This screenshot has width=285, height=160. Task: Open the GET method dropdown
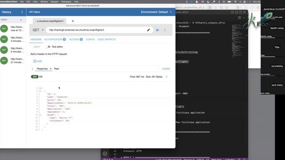click(38, 30)
